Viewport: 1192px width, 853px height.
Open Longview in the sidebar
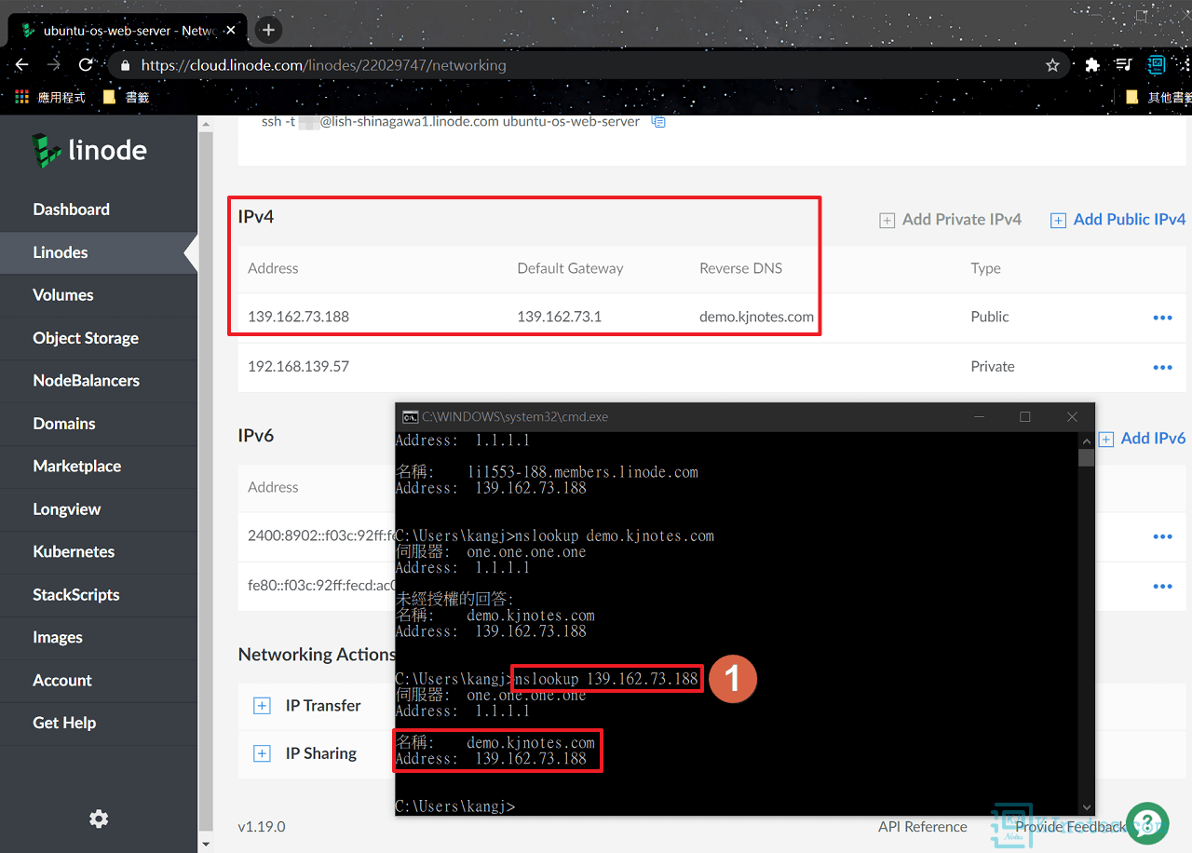(66, 509)
